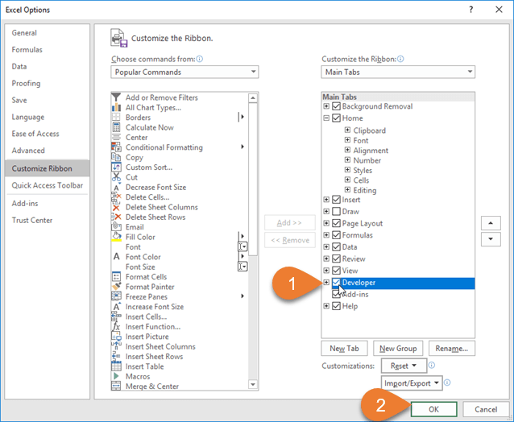Click the Fill Color bucket icon

point(117,238)
